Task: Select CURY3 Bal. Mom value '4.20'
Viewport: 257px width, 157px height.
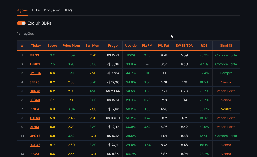Action: click(93, 91)
